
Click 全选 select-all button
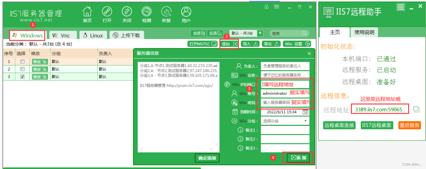pyautogui.click(x=199, y=33)
